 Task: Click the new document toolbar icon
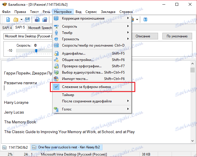[8, 20]
